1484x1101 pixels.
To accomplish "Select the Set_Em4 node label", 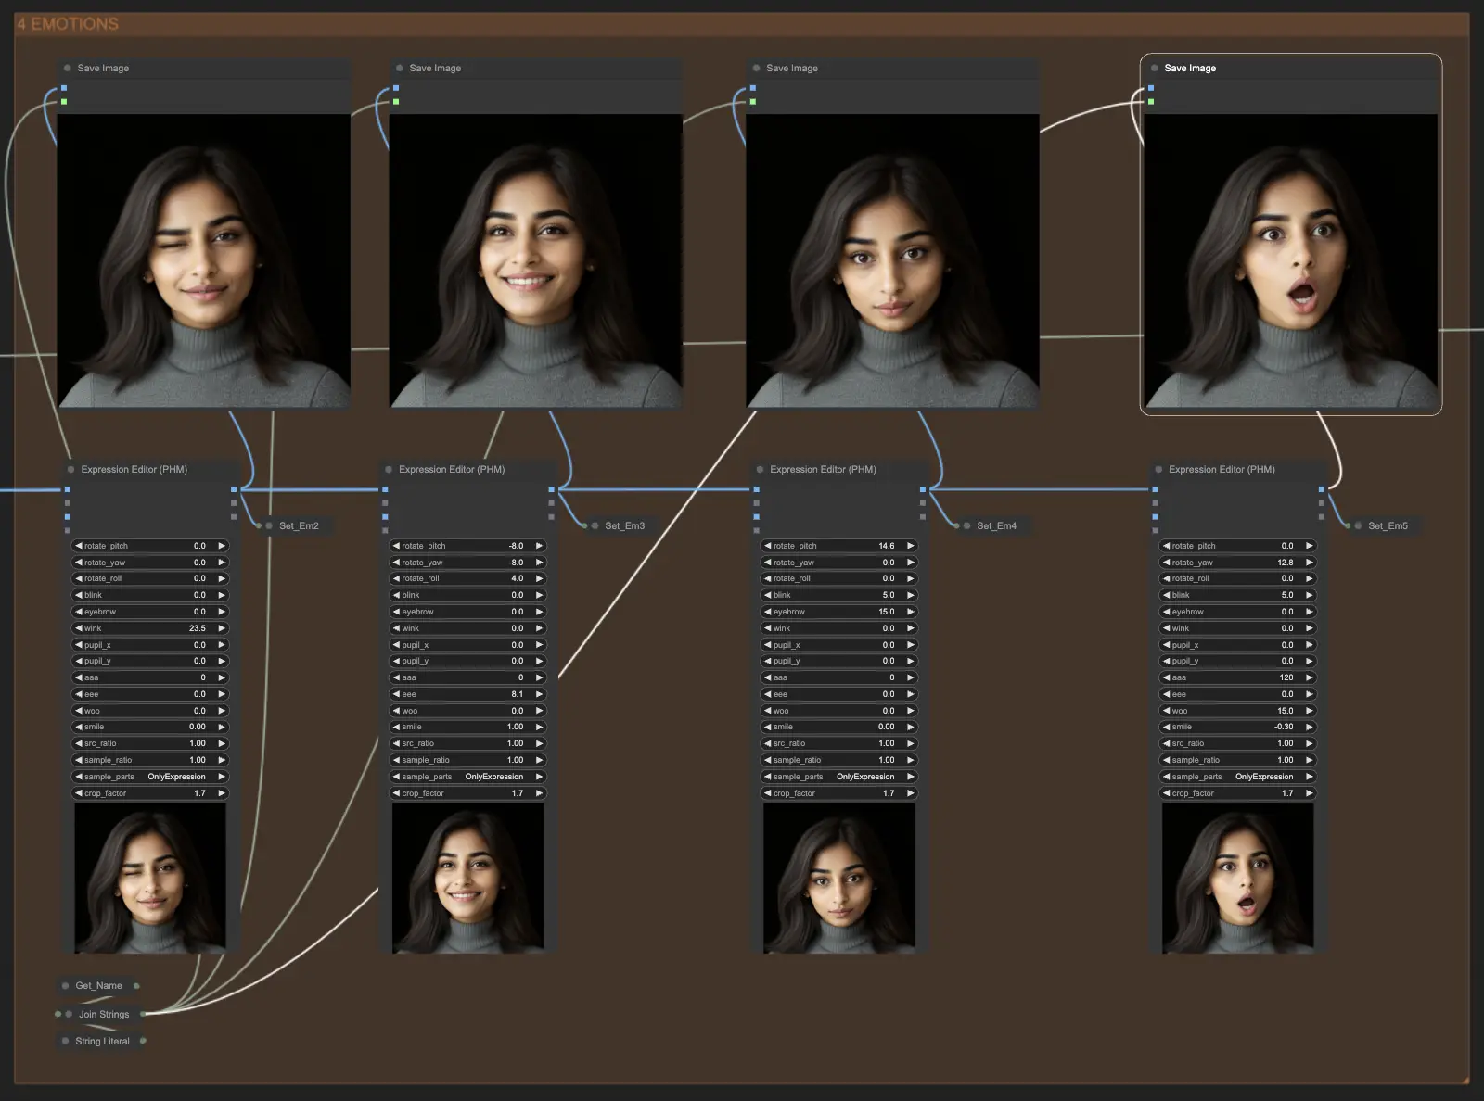I will tap(996, 526).
